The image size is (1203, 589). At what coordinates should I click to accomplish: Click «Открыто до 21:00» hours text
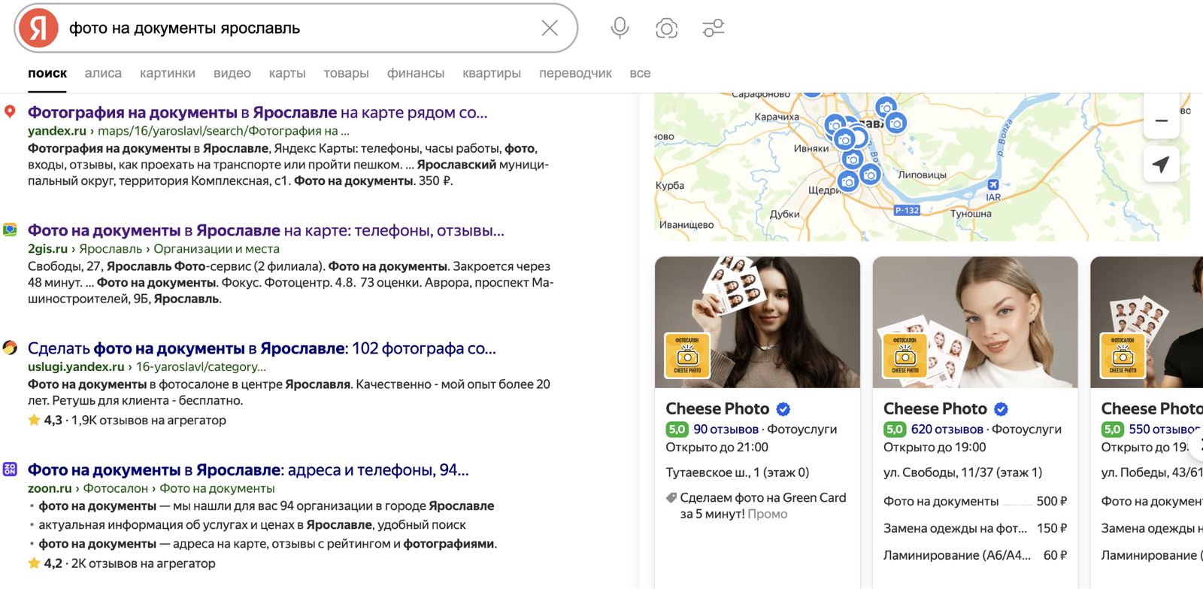point(717,448)
